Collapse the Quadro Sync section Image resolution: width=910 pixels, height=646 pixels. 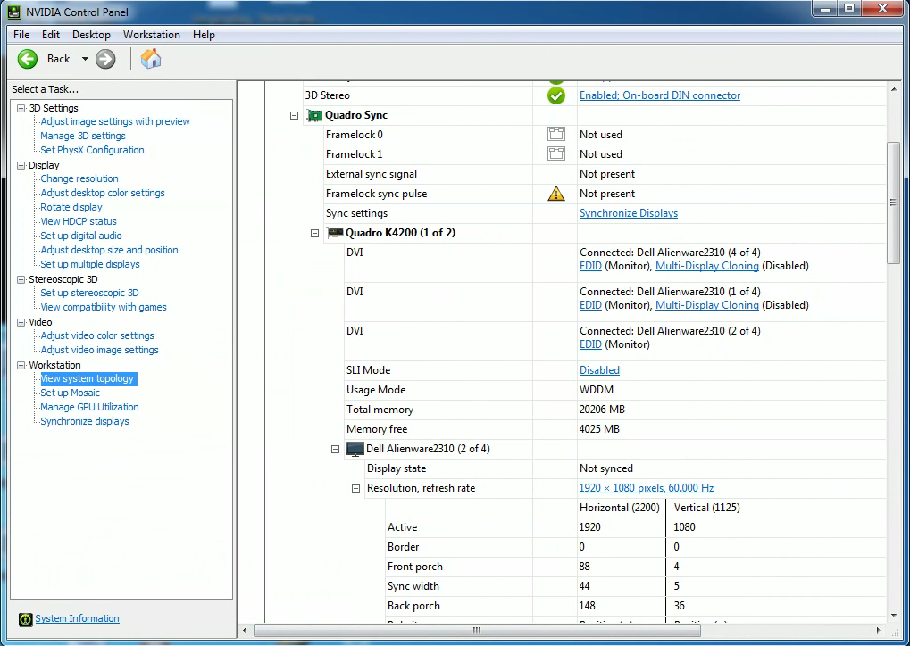point(294,115)
